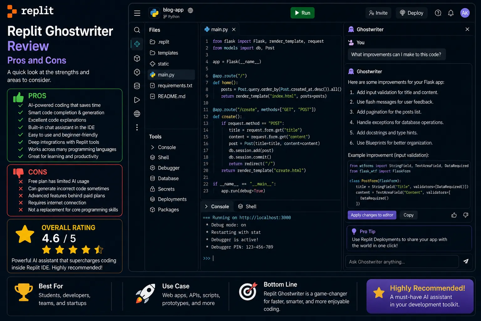Click suggestion 'Use Blueprints for better organization'
Image resolution: width=481 pixels, height=321 pixels.
[395, 143]
